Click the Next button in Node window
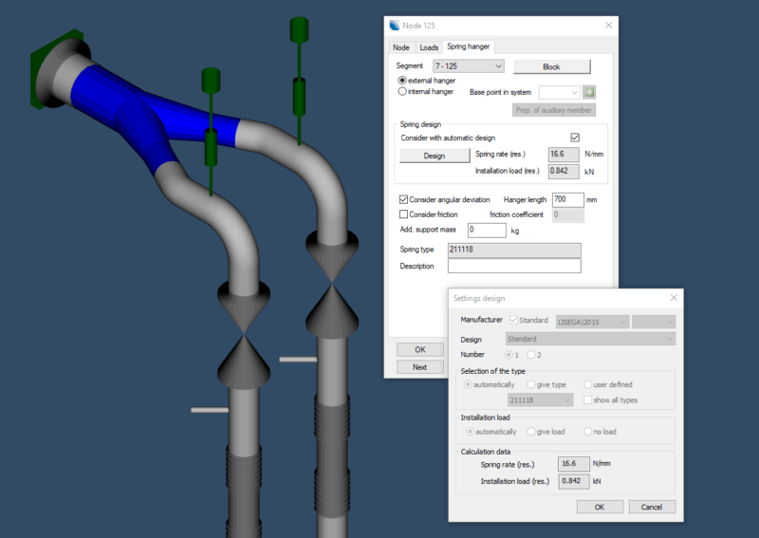Viewport: 759px width, 538px height. pyautogui.click(x=419, y=367)
